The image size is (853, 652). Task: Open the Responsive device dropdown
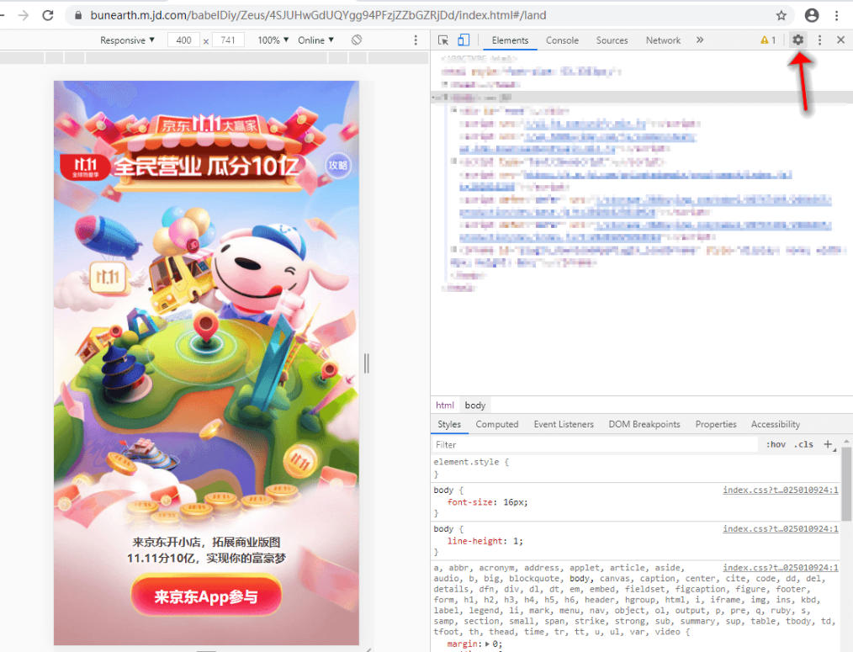(127, 40)
